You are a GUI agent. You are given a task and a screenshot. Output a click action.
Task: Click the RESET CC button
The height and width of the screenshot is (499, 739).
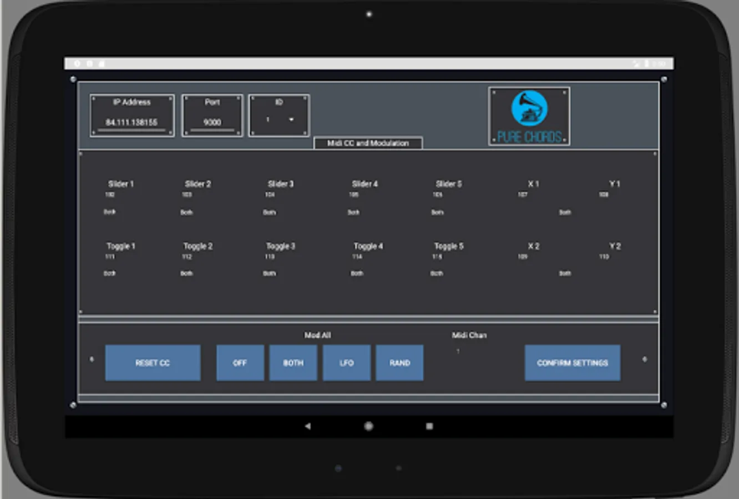(x=153, y=363)
